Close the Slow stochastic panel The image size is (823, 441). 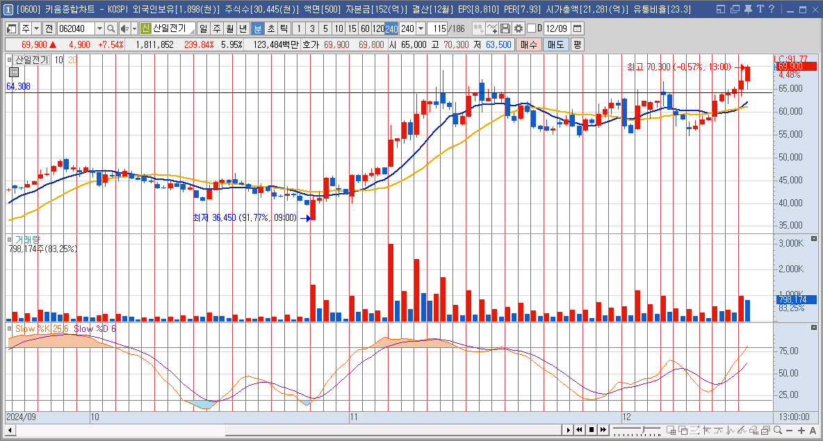point(814,328)
